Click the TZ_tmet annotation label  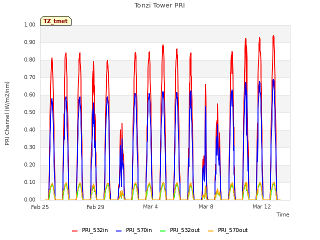[x=55, y=21]
